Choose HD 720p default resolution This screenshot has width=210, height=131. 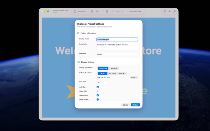click(x=112, y=73)
